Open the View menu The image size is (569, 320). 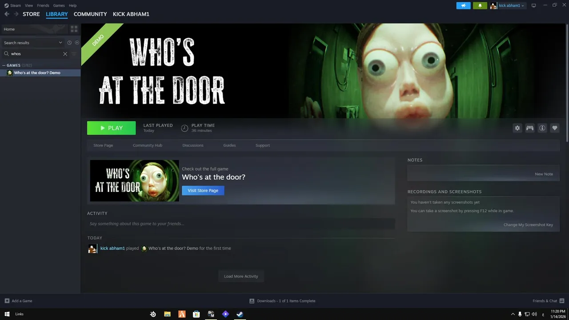click(x=29, y=5)
